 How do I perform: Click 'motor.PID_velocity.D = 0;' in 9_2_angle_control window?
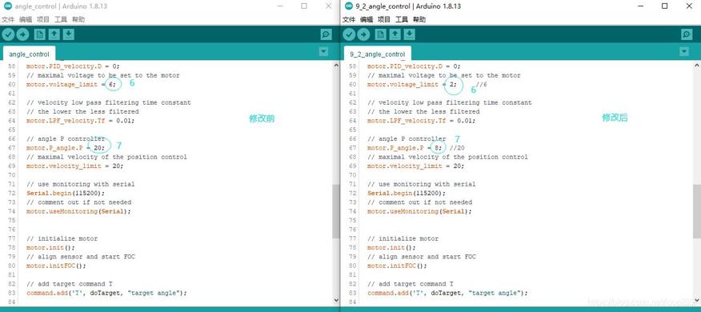pos(414,66)
